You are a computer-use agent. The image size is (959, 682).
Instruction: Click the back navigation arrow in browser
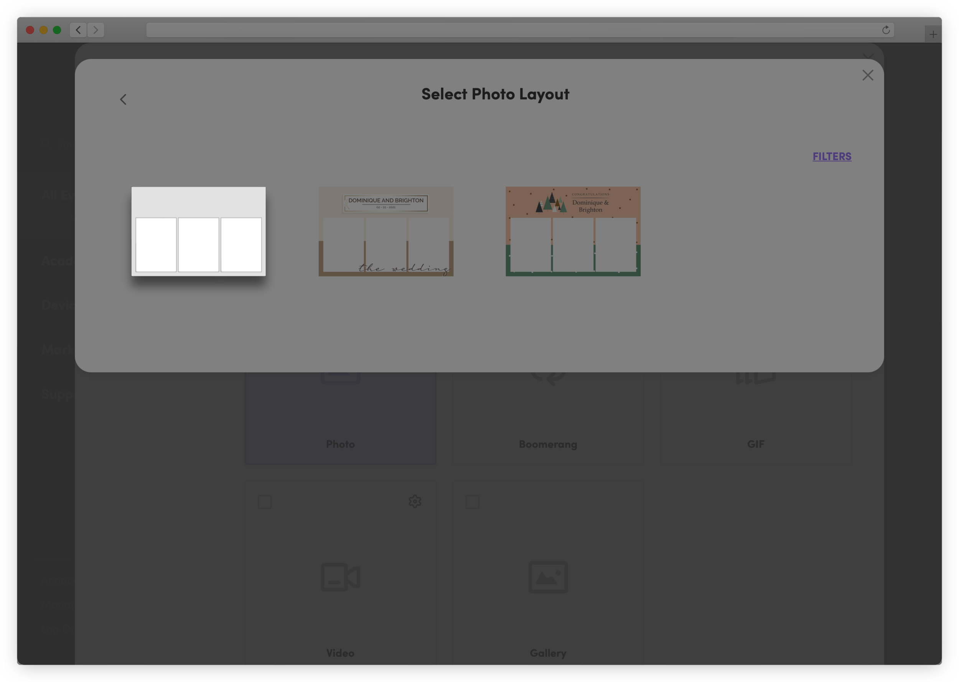[x=78, y=30]
